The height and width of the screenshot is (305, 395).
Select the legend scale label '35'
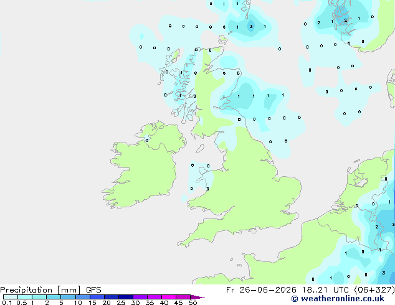click(x=150, y=303)
